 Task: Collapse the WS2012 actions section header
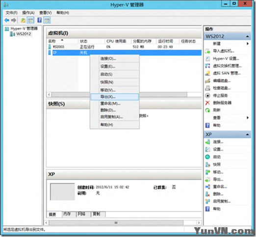click(x=248, y=36)
